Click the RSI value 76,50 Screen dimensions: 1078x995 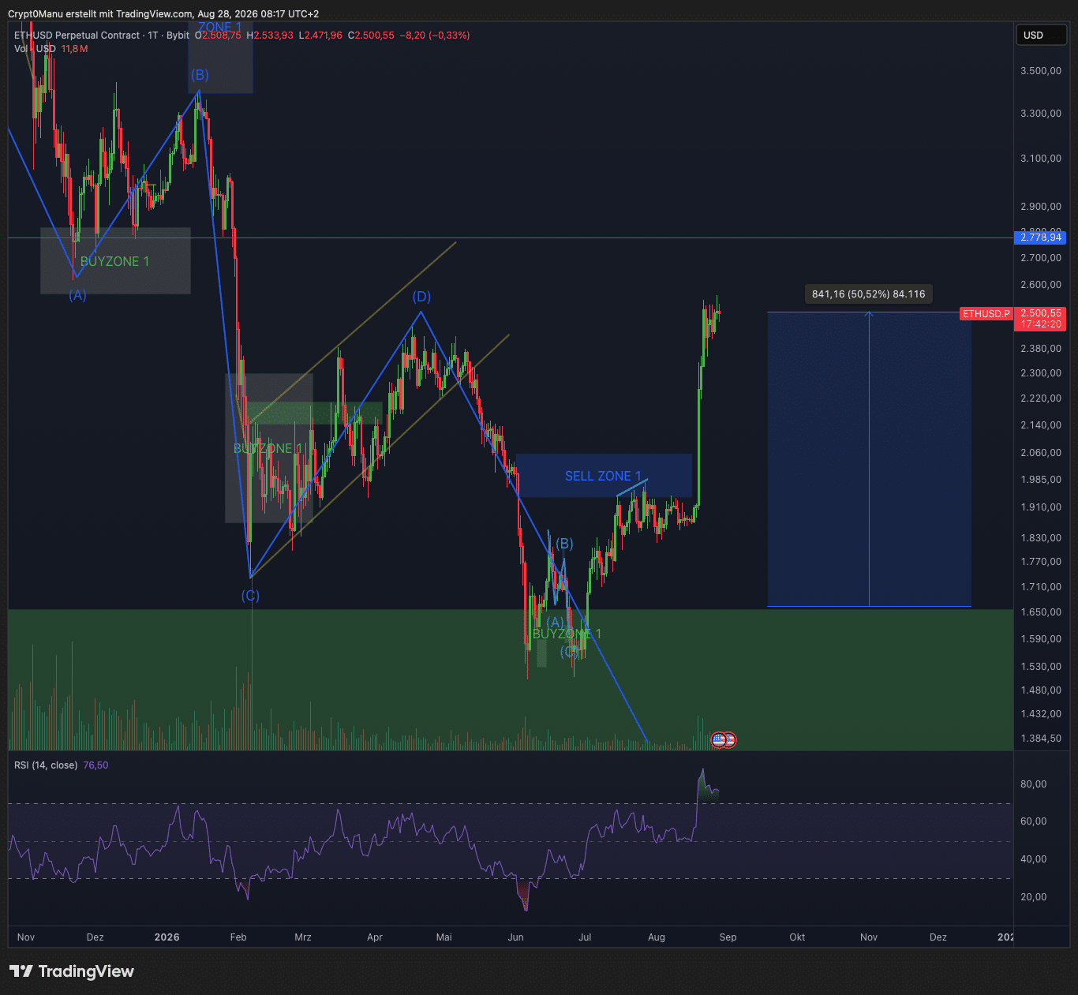coord(95,765)
